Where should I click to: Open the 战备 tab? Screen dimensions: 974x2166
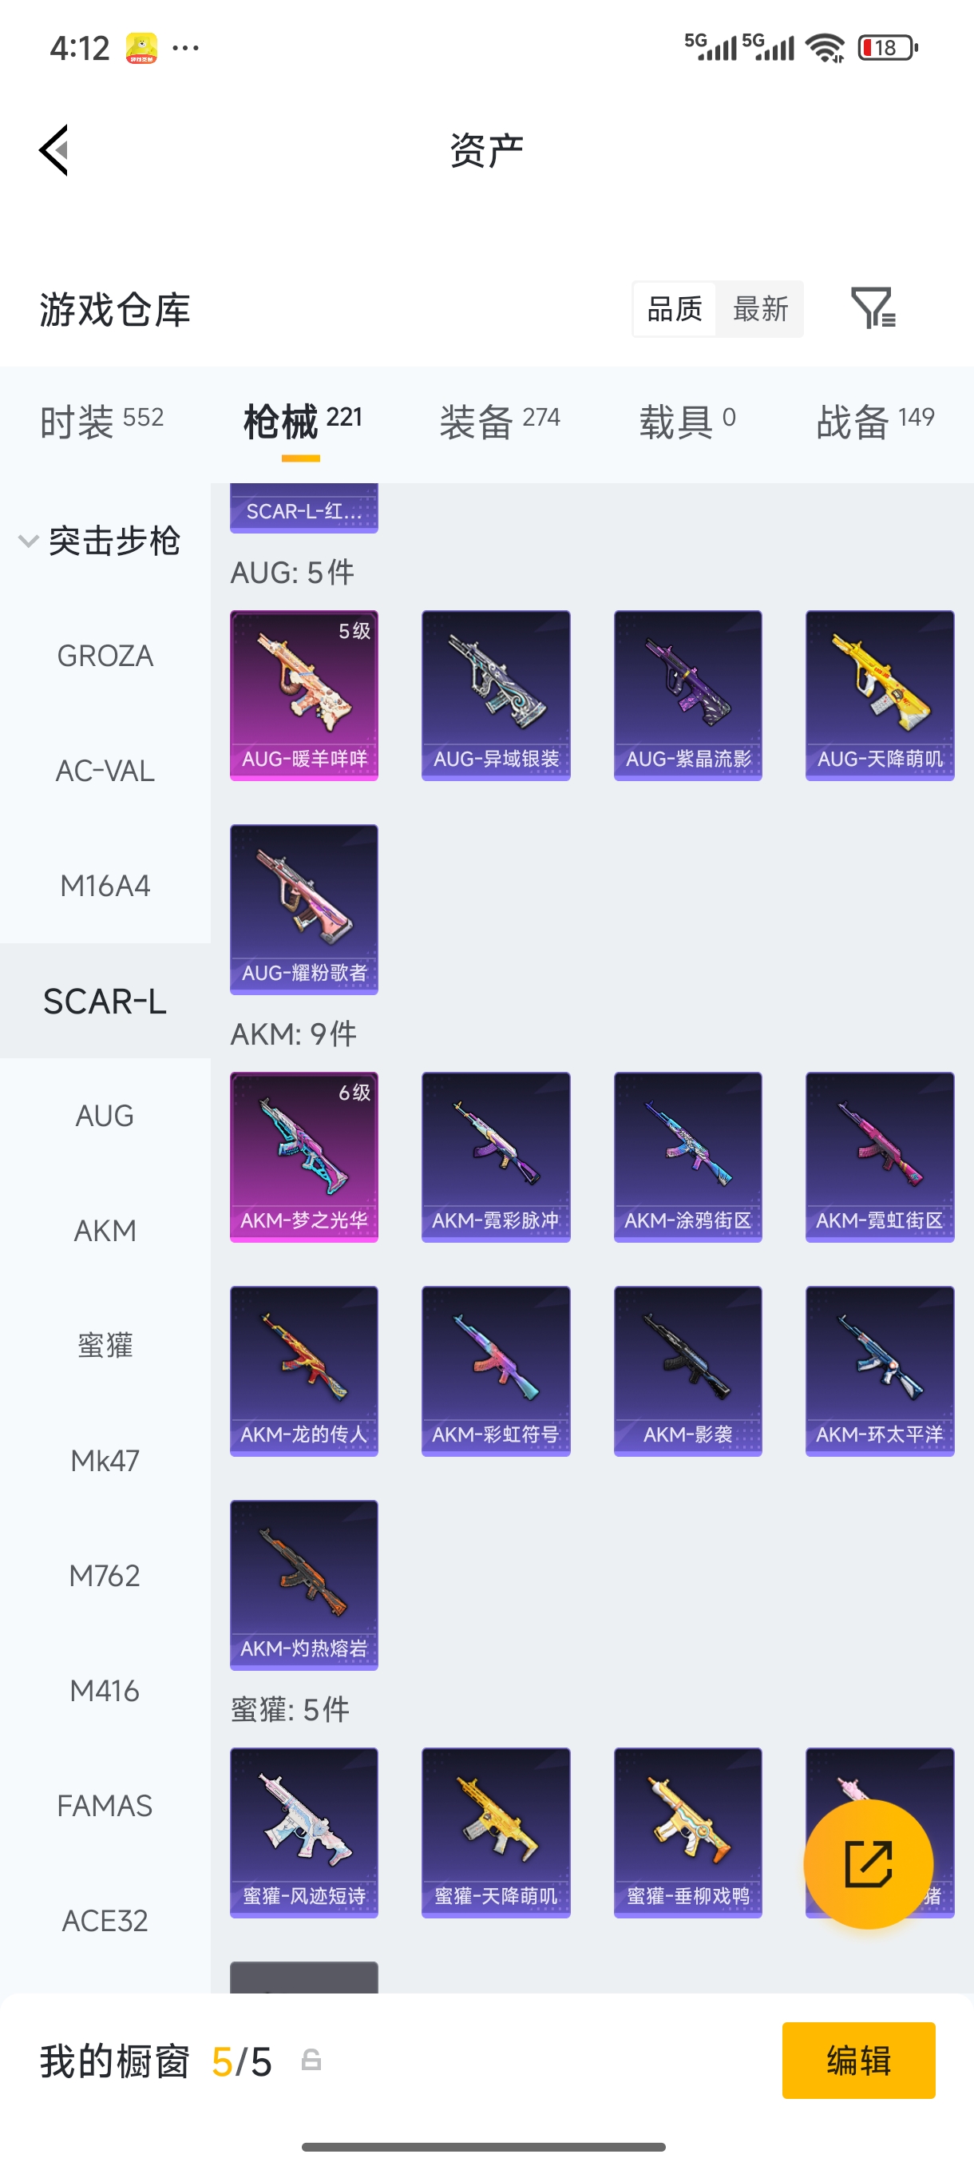(875, 420)
